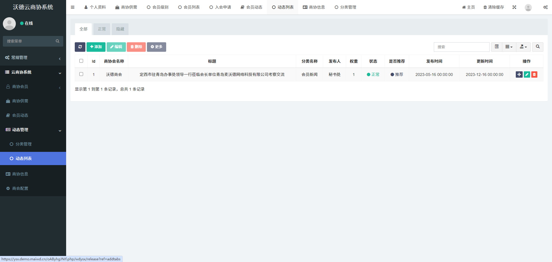Screen dimensions: 552x262
Task: Open 个人资料 top tab
Action: pyautogui.click(x=95, y=7)
